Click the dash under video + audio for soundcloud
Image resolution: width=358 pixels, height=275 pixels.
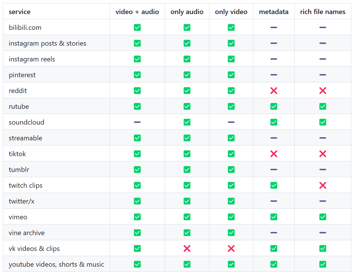(x=137, y=122)
